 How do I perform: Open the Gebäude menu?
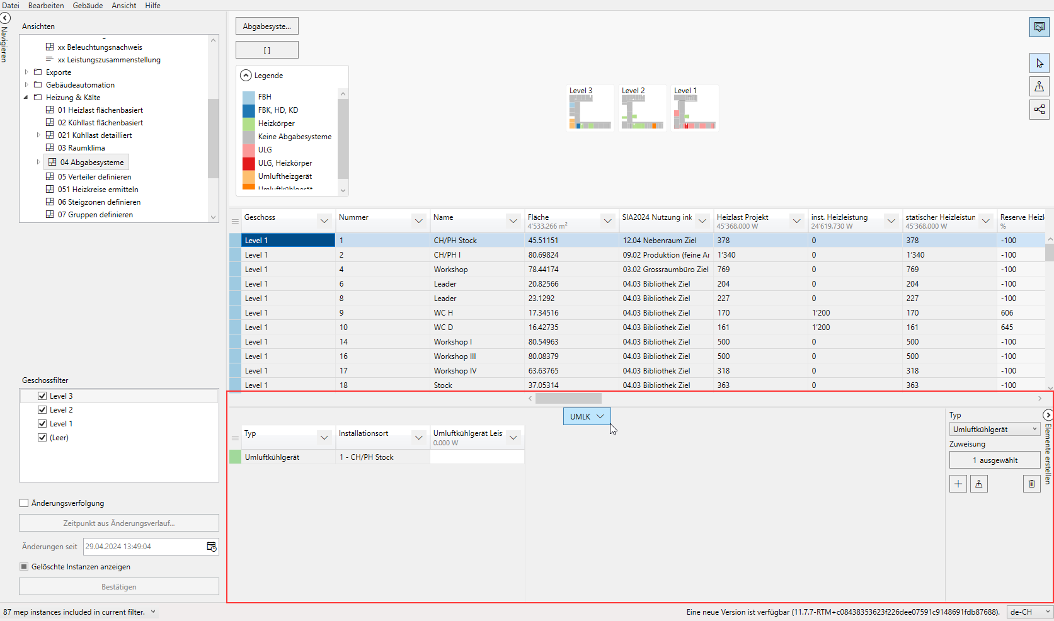[88, 6]
